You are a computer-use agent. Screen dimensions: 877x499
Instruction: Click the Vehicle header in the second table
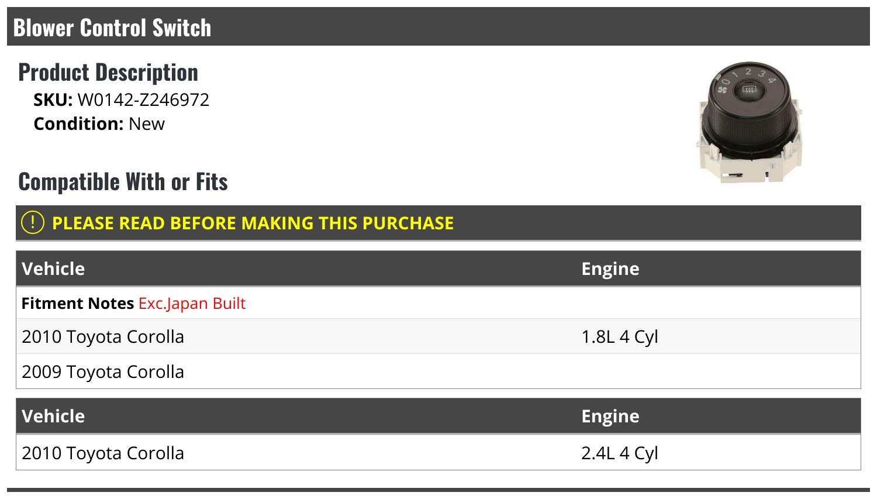(53, 416)
